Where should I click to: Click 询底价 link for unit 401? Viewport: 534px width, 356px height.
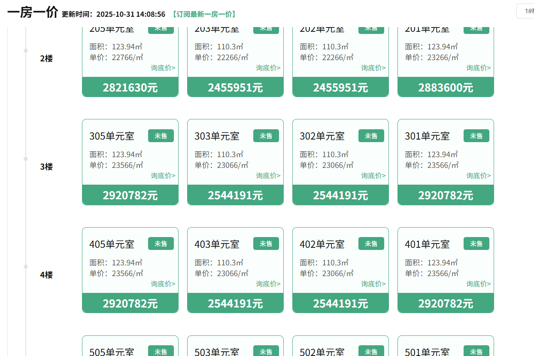[478, 284]
